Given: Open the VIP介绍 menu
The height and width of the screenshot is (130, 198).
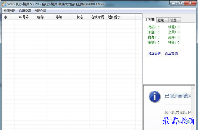Looking at the screenshot, I should click(41, 11).
